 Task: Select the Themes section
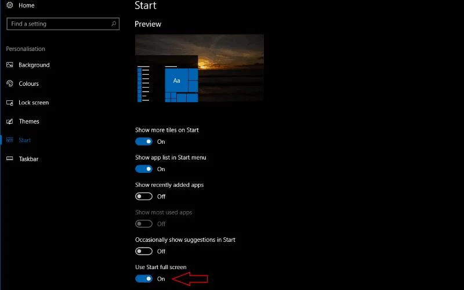(x=29, y=121)
